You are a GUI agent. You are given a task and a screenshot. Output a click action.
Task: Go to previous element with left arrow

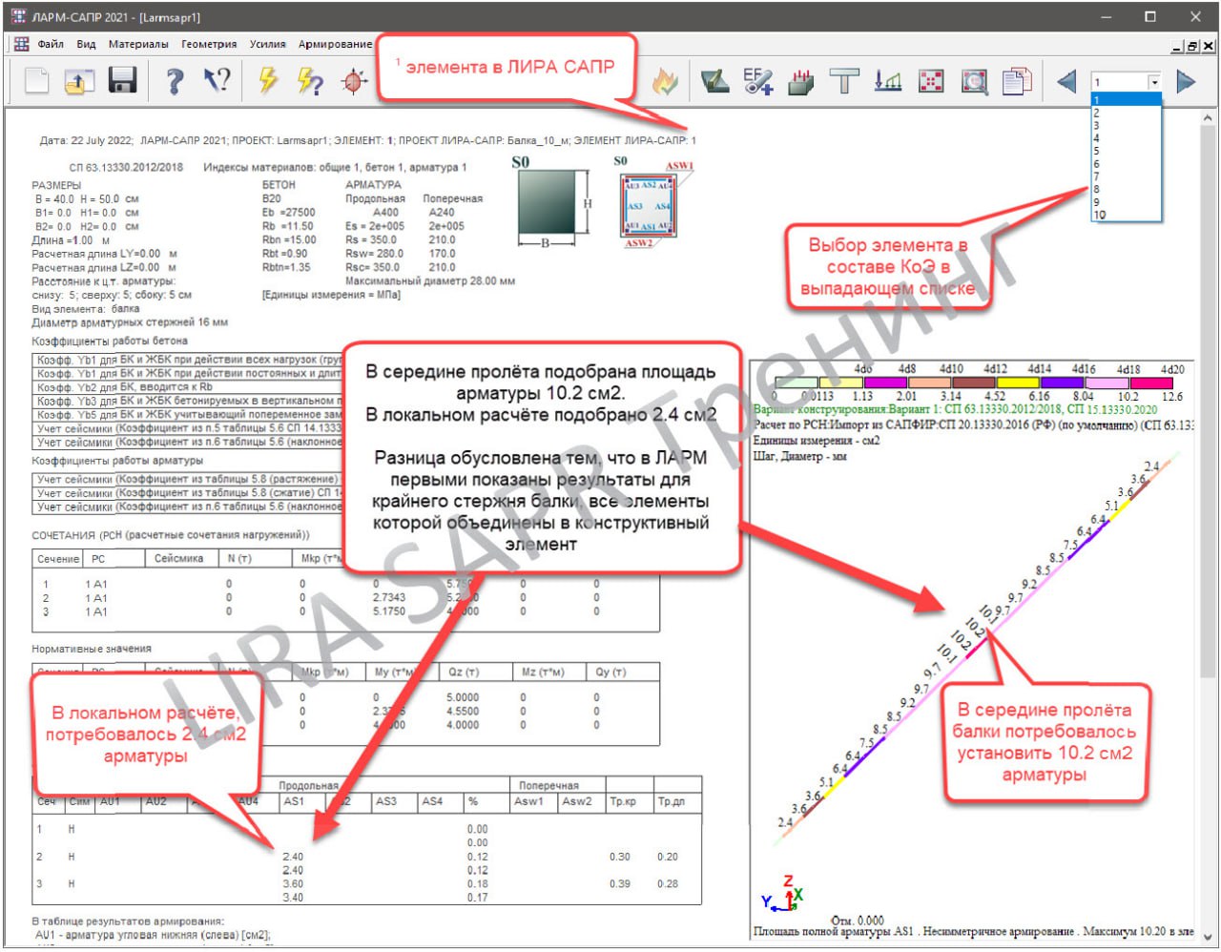1066,81
